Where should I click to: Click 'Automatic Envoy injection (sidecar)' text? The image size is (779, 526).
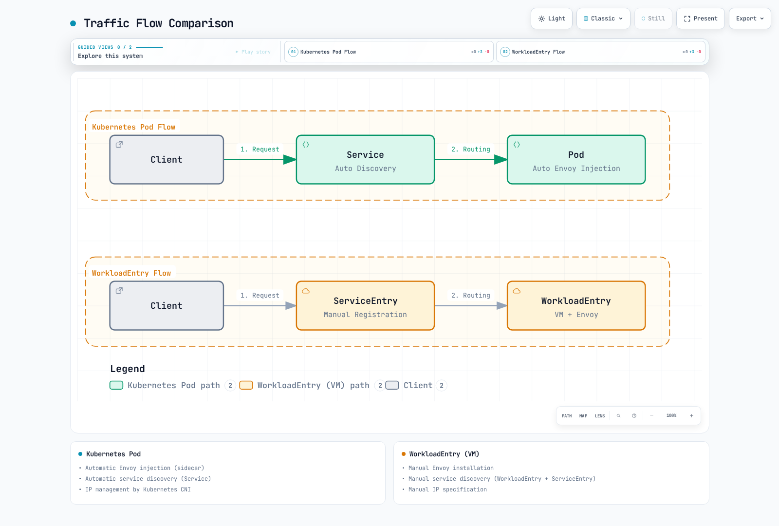coord(145,468)
